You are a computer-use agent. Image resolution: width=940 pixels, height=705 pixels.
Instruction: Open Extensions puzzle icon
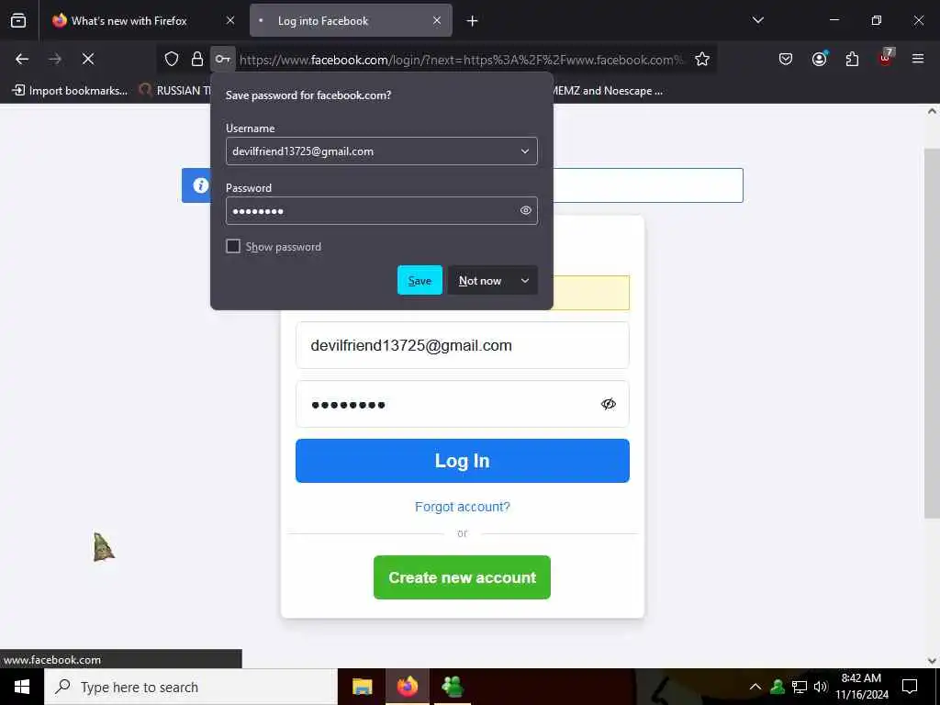pyautogui.click(x=852, y=59)
